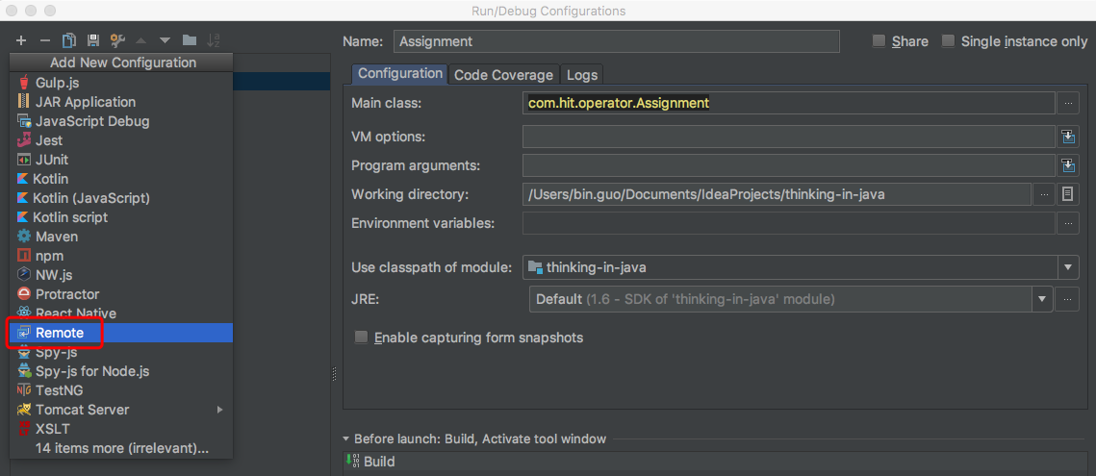Click the Name text field
The height and width of the screenshot is (476, 1096).
tap(616, 41)
